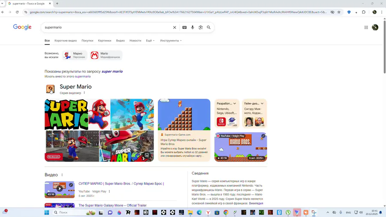386x217 pixels.
Task: Open Chrome from the taskbar
Action: (x=226, y=212)
